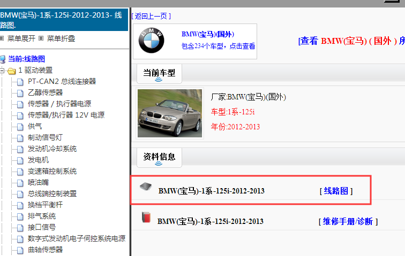The width and height of the screenshot is (405, 256).
Task: Click page icon next to 换档平衡杆
Action: 20,205
